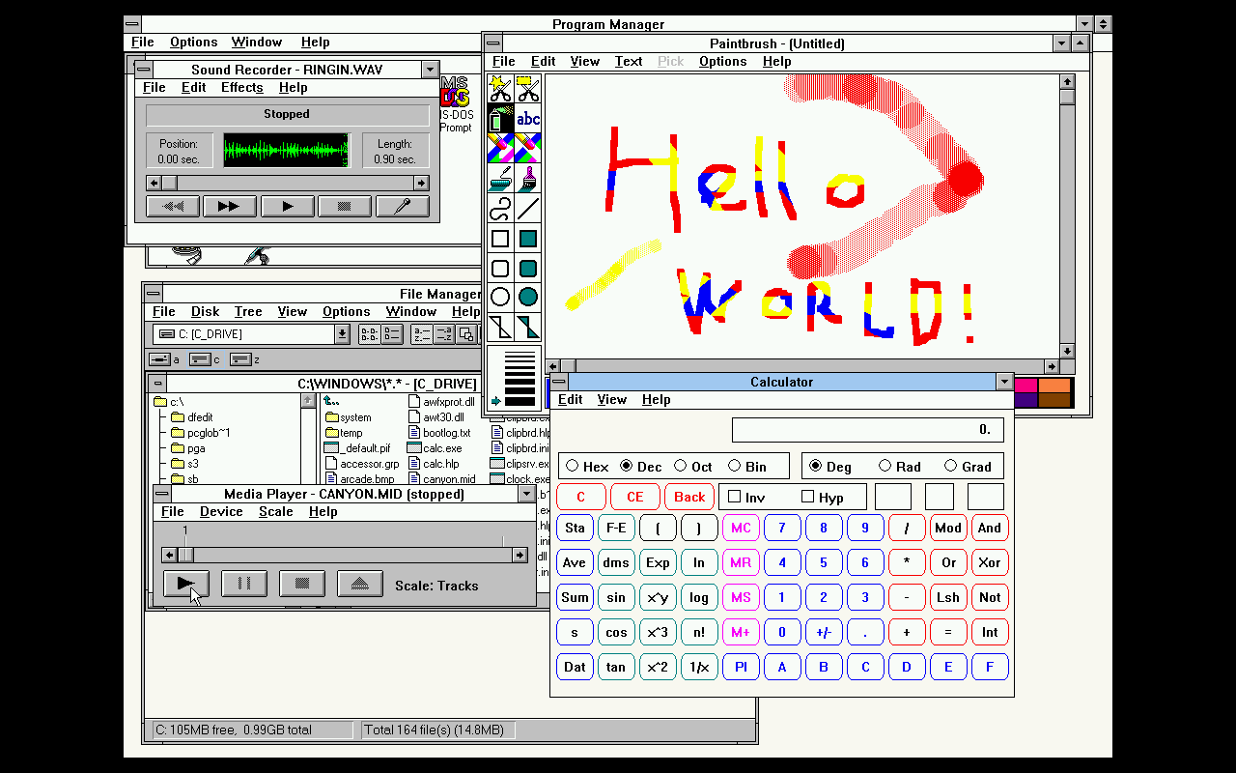Viewport: 1236px width, 773px height.
Task: Pick the hollow Polygon tool
Action: [x=500, y=327]
